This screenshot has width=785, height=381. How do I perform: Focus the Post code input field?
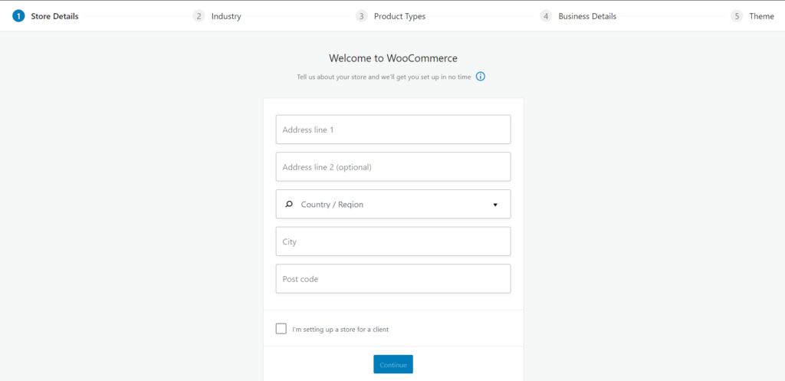[393, 279]
